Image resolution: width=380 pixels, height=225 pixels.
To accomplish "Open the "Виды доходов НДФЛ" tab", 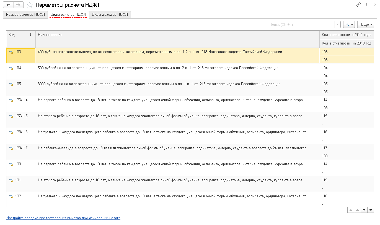I will pos(110,15).
